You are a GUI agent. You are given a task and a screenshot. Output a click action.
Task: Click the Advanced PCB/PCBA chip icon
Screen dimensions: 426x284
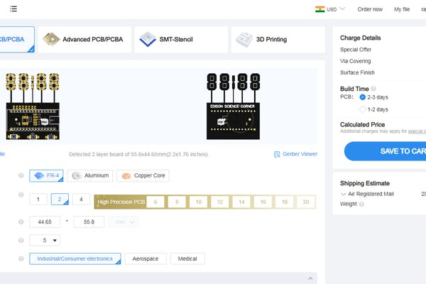[x=51, y=39]
